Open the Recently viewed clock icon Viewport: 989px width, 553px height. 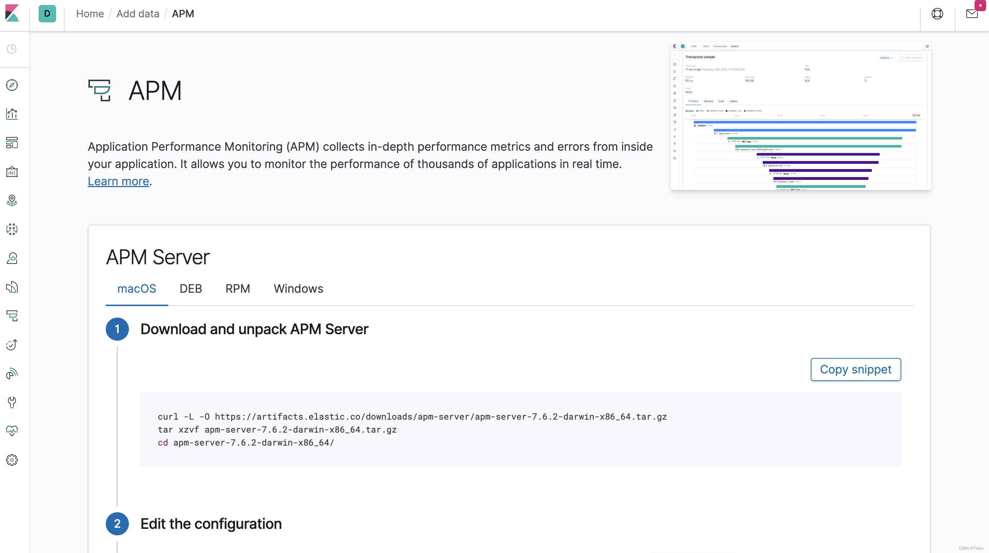coord(12,49)
